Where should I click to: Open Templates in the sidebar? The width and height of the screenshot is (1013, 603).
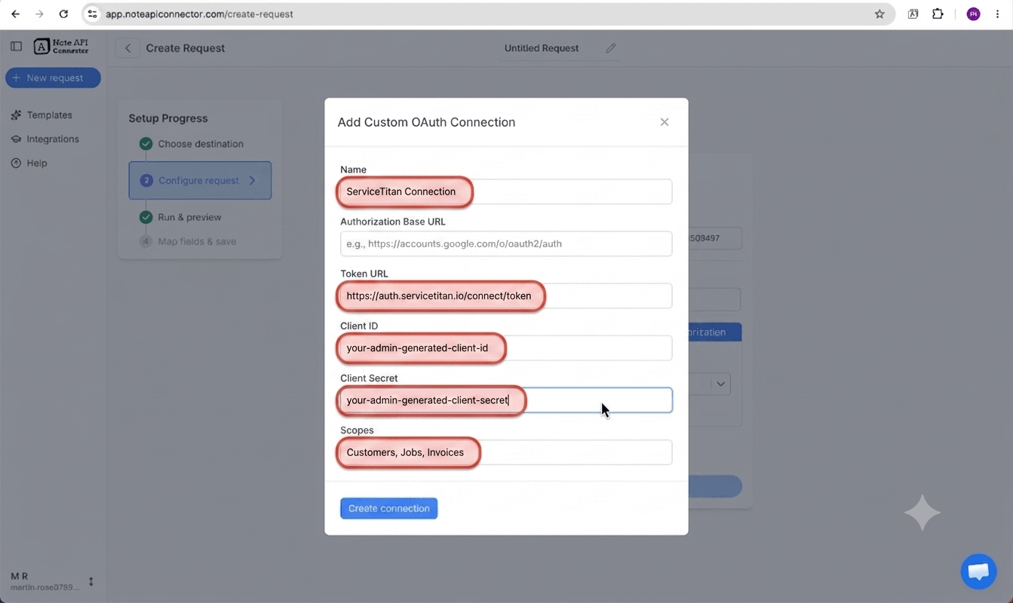49,115
